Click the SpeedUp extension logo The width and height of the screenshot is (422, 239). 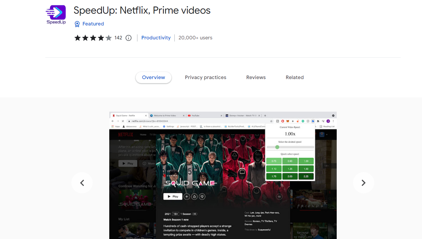click(56, 15)
